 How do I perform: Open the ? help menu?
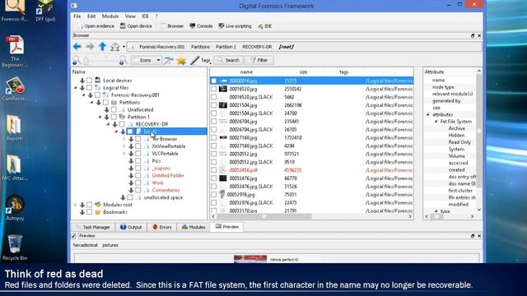tap(156, 16)
